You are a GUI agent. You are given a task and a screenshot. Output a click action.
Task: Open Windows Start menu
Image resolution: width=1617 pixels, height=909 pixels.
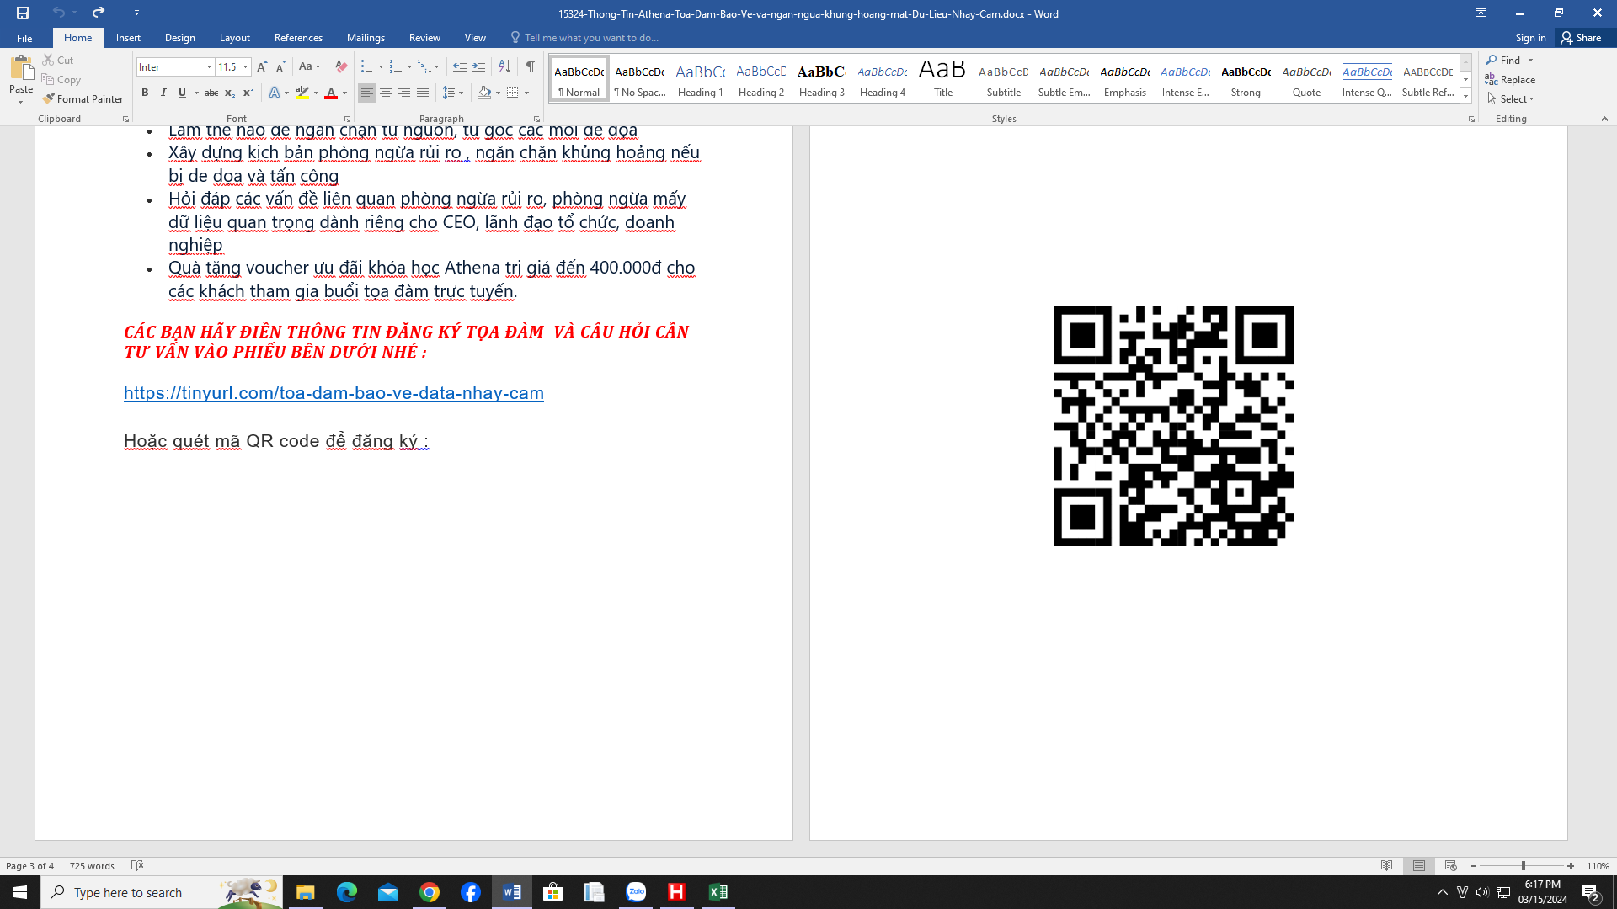click(20, 892)
